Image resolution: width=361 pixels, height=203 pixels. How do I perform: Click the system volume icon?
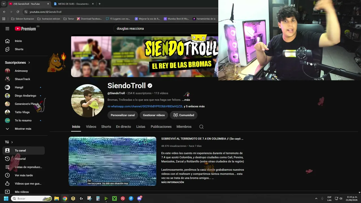click(341, 198)
